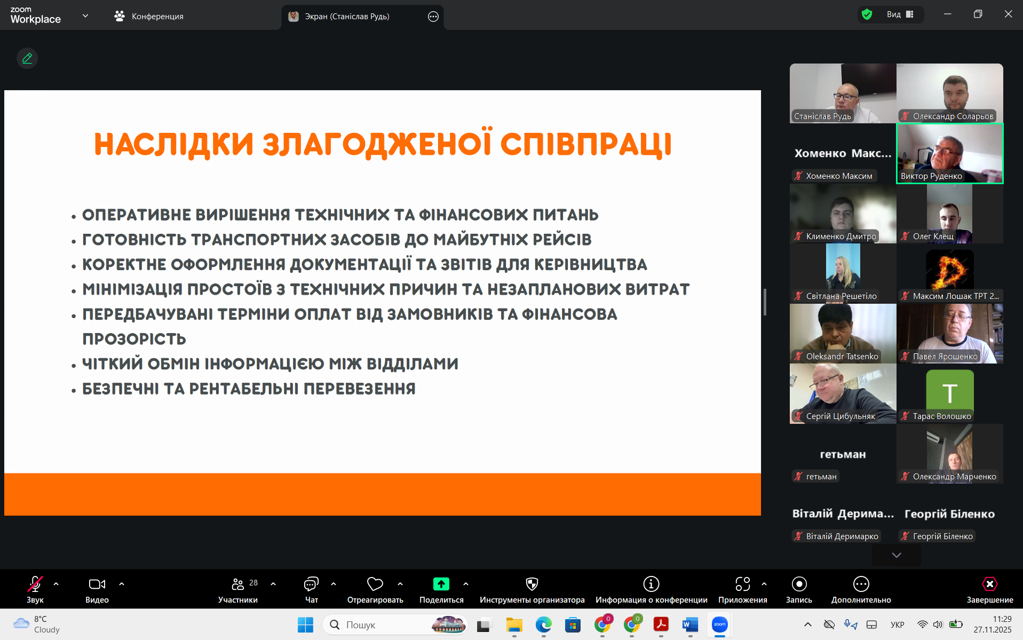Click Виктор Руденко's video thumbnail
Viewport: 1023px width, 640px height.
click(x=949, y=153)
